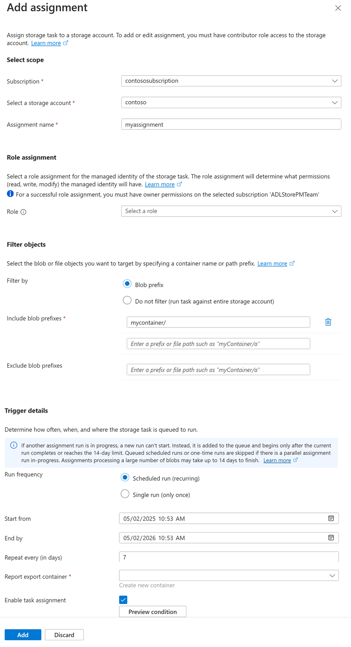Switch run frequency to Single run
Image resolution: width=351 pixels, height=647 pixels.
point(125,494)
